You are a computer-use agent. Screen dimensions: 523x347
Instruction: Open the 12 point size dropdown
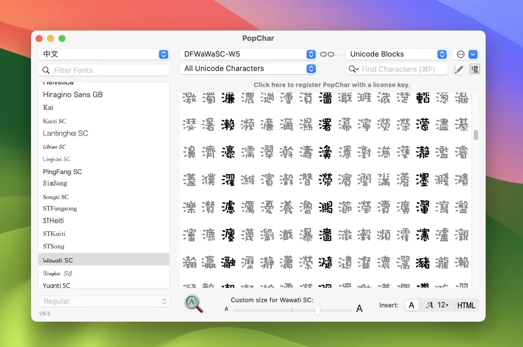(443, 305)
